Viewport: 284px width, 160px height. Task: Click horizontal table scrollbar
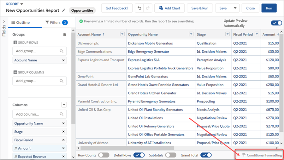click(x=127, y=148)
